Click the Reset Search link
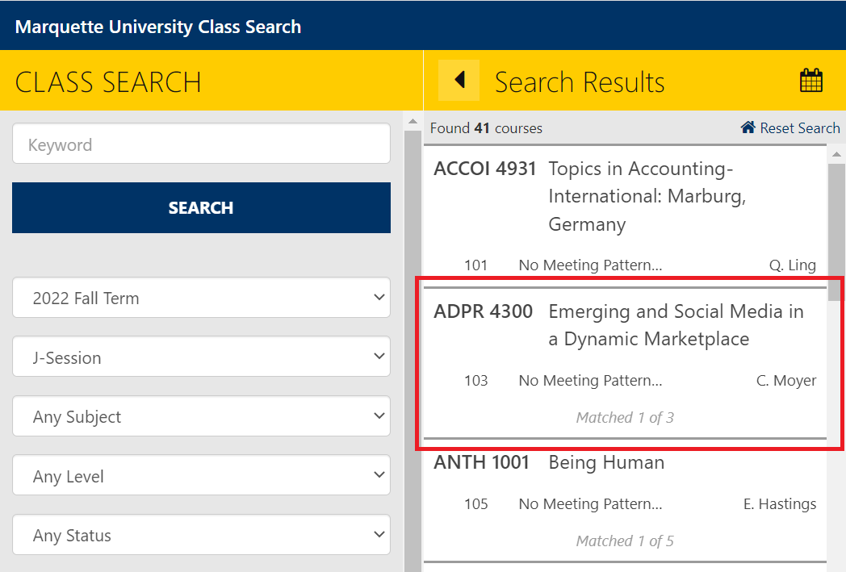846x572 pixels. (x=799, y=128)
